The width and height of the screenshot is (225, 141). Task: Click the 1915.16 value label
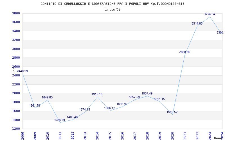pos(97,94)
